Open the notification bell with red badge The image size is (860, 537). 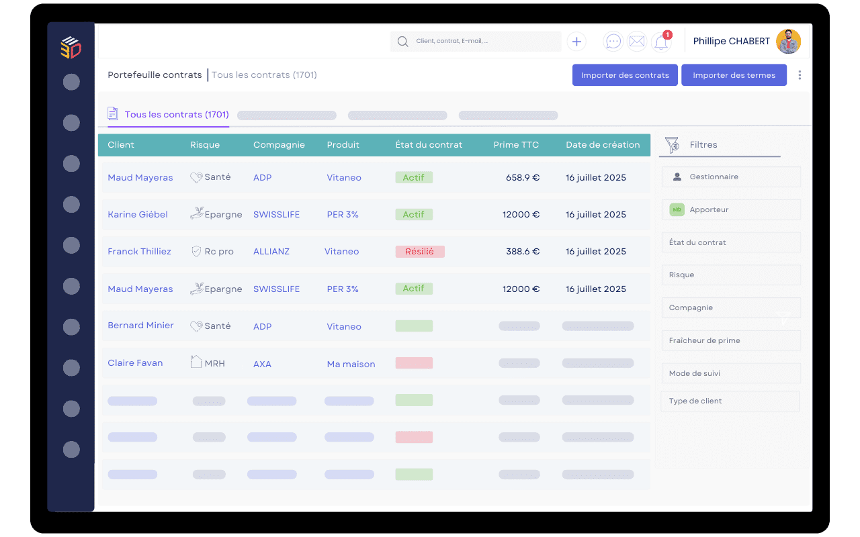point(661,42)
